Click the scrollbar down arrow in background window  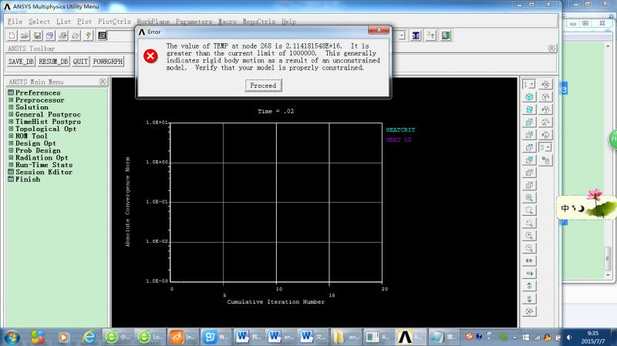click(609, 275)
